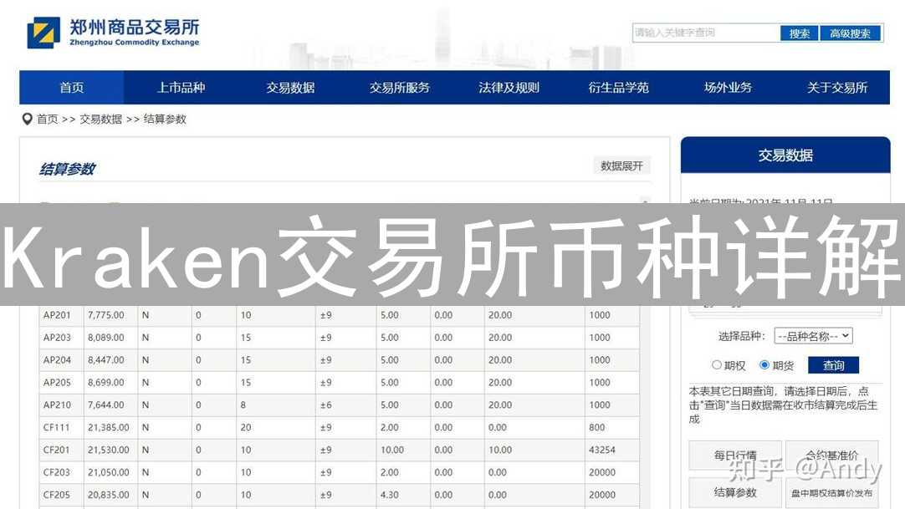Open the 关于交易所 navigation menu
The width and height of the screenshot is (905, 509).
point(837,88)
